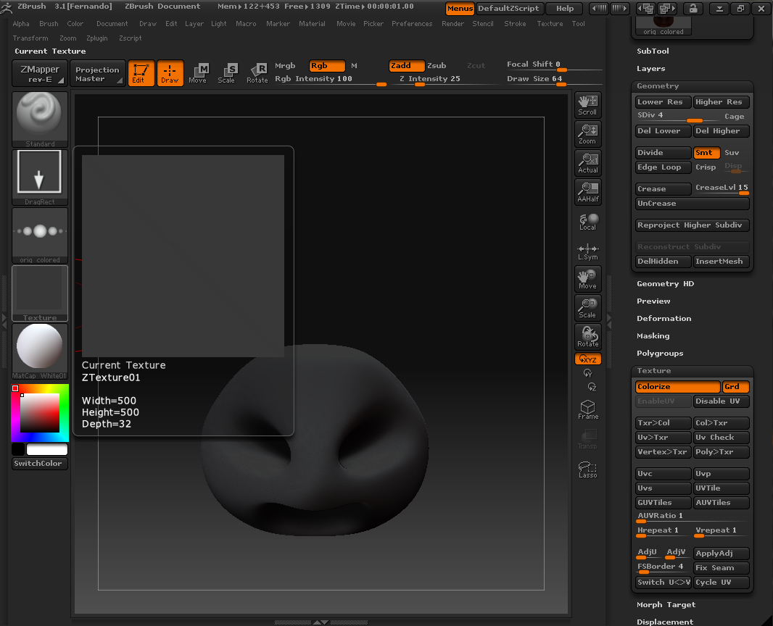Screen dimensions: 773x626
Task: Expand the Morph Target section
Action: [666, 605]
